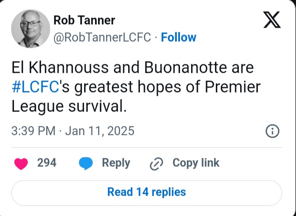The width and height of the screenshot is (296, 216).
Task: Open the circled info icon
Action: (273, 131)
